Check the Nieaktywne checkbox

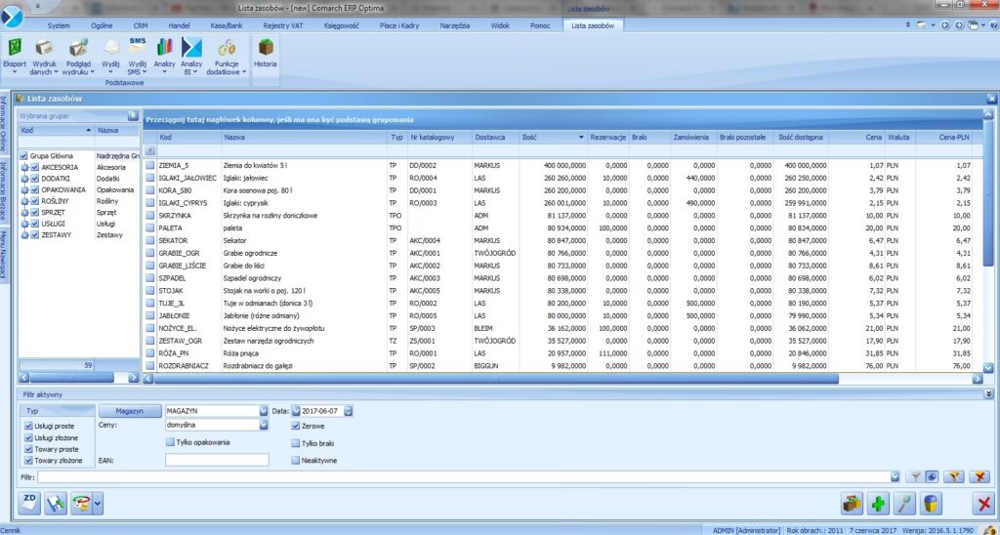[x=296, y=460]
